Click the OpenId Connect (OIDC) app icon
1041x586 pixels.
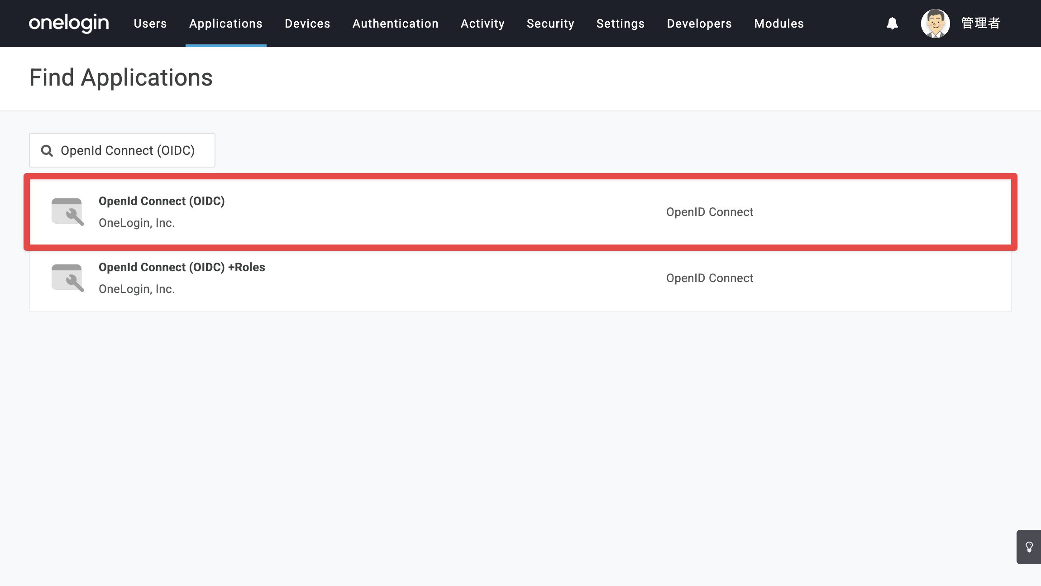click(67, 211)
